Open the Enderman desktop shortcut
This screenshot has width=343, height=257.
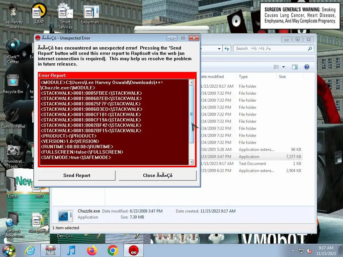(91, 14)
